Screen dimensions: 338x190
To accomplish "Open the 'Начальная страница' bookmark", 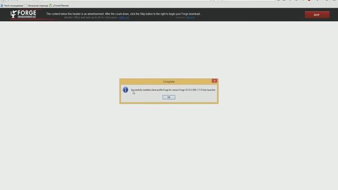I will coord(36,6).
